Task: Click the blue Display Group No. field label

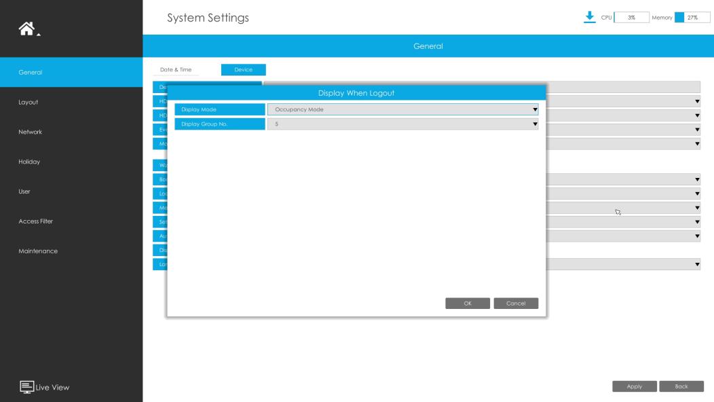Action: pos(219,124)
